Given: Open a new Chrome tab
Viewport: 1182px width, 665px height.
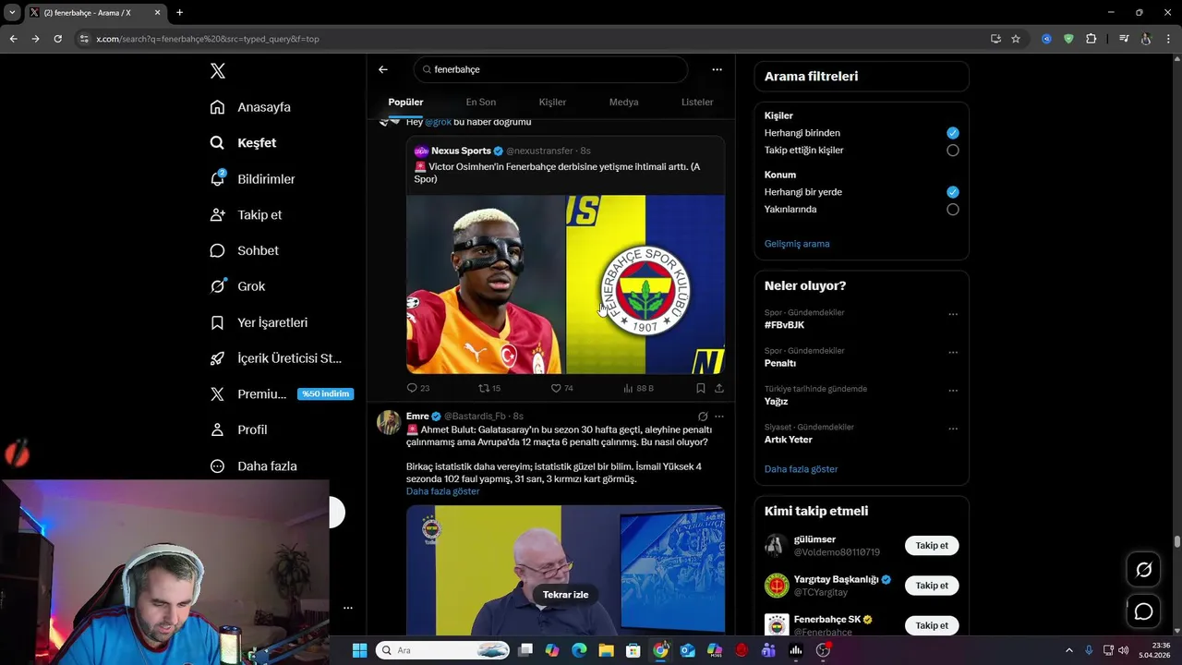Looking at the screenshot, I should pos(179,13).
